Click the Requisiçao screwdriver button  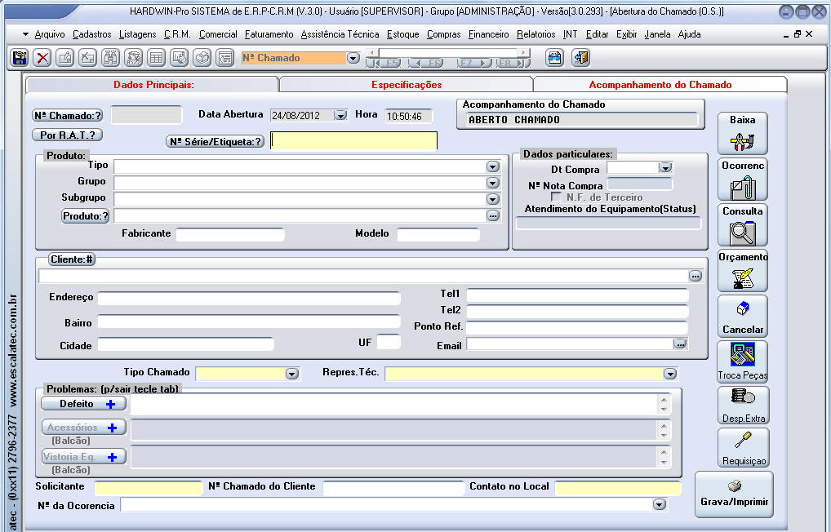(x=743, y=448)
